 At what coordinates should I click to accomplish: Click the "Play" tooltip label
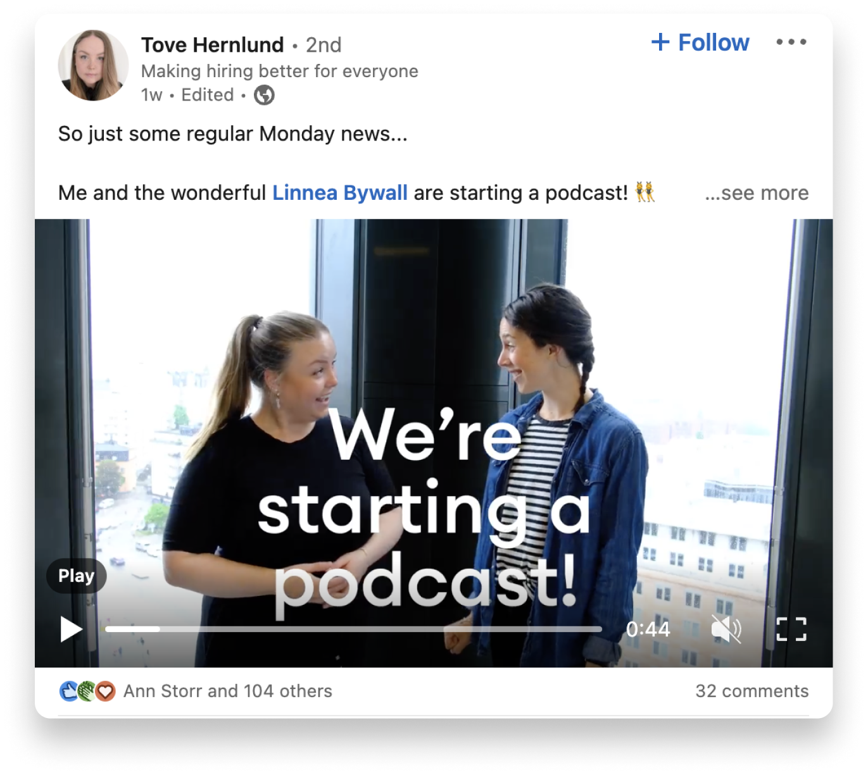(x=76, y=576)
